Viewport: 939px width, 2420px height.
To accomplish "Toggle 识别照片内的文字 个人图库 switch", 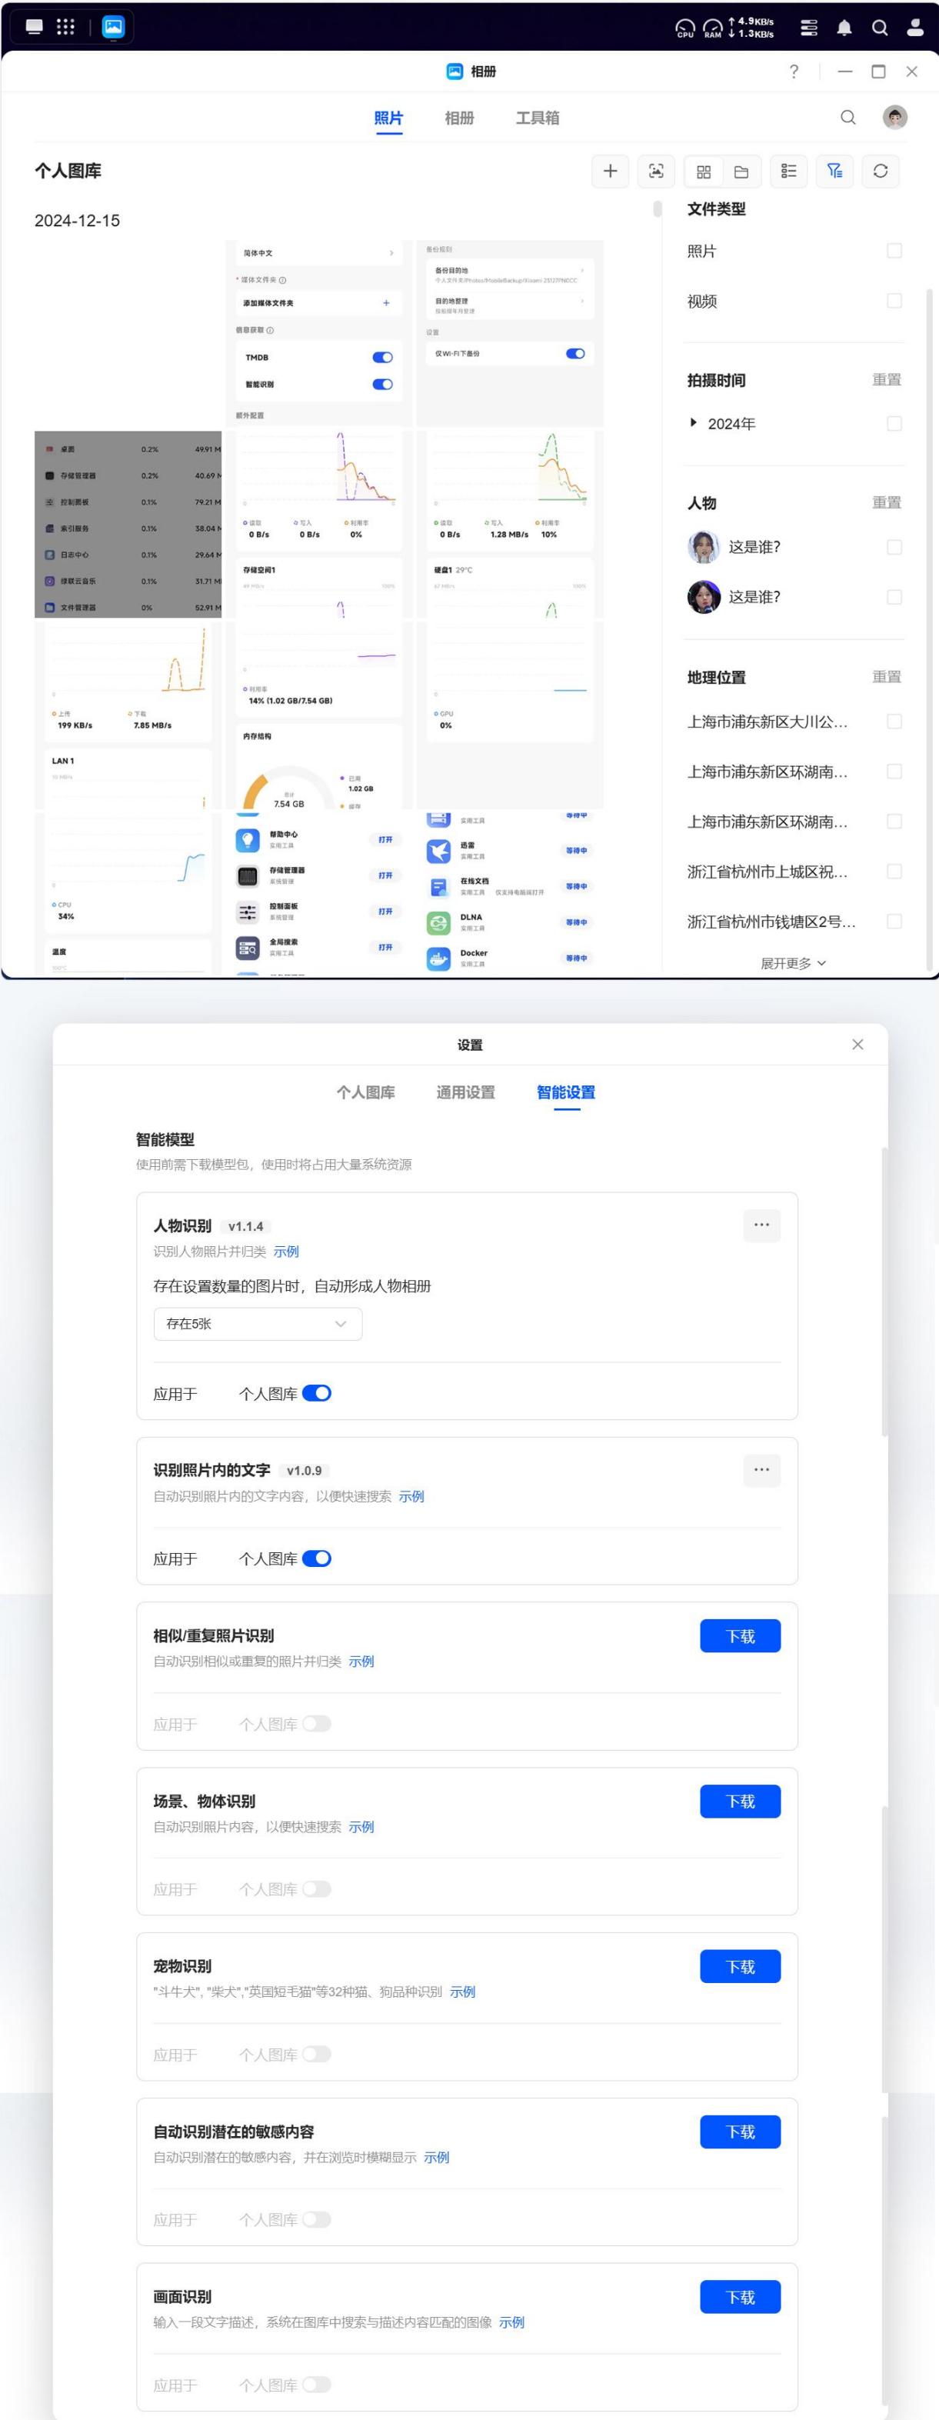I will (316, 1558).
